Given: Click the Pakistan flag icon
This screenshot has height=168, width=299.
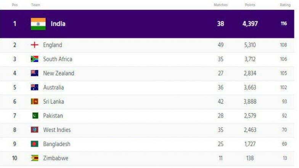Looking at the screenshot, I should (x=35, y=116).
